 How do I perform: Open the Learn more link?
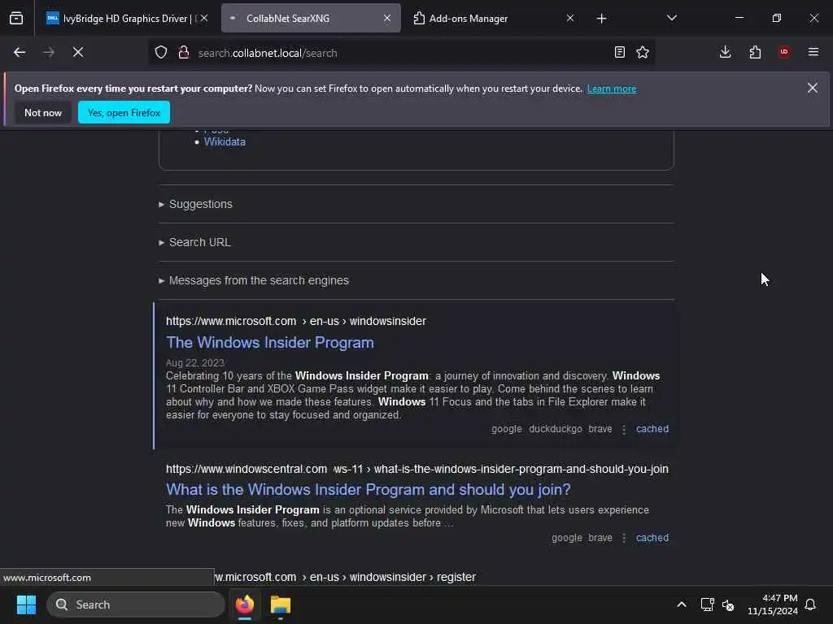(612, 89)
